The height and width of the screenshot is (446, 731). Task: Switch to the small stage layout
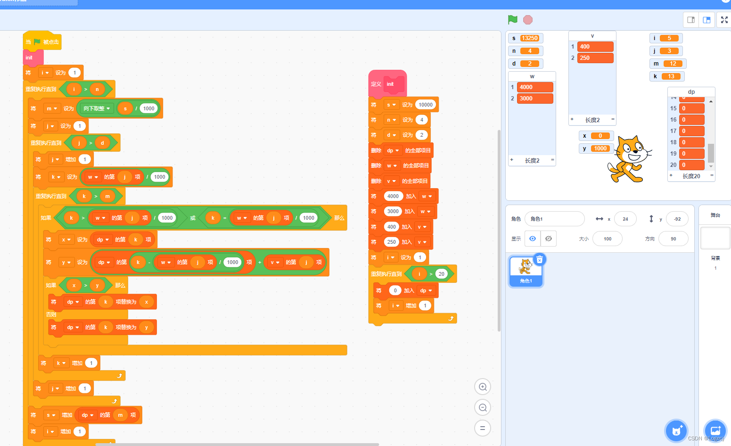point(691,20)
